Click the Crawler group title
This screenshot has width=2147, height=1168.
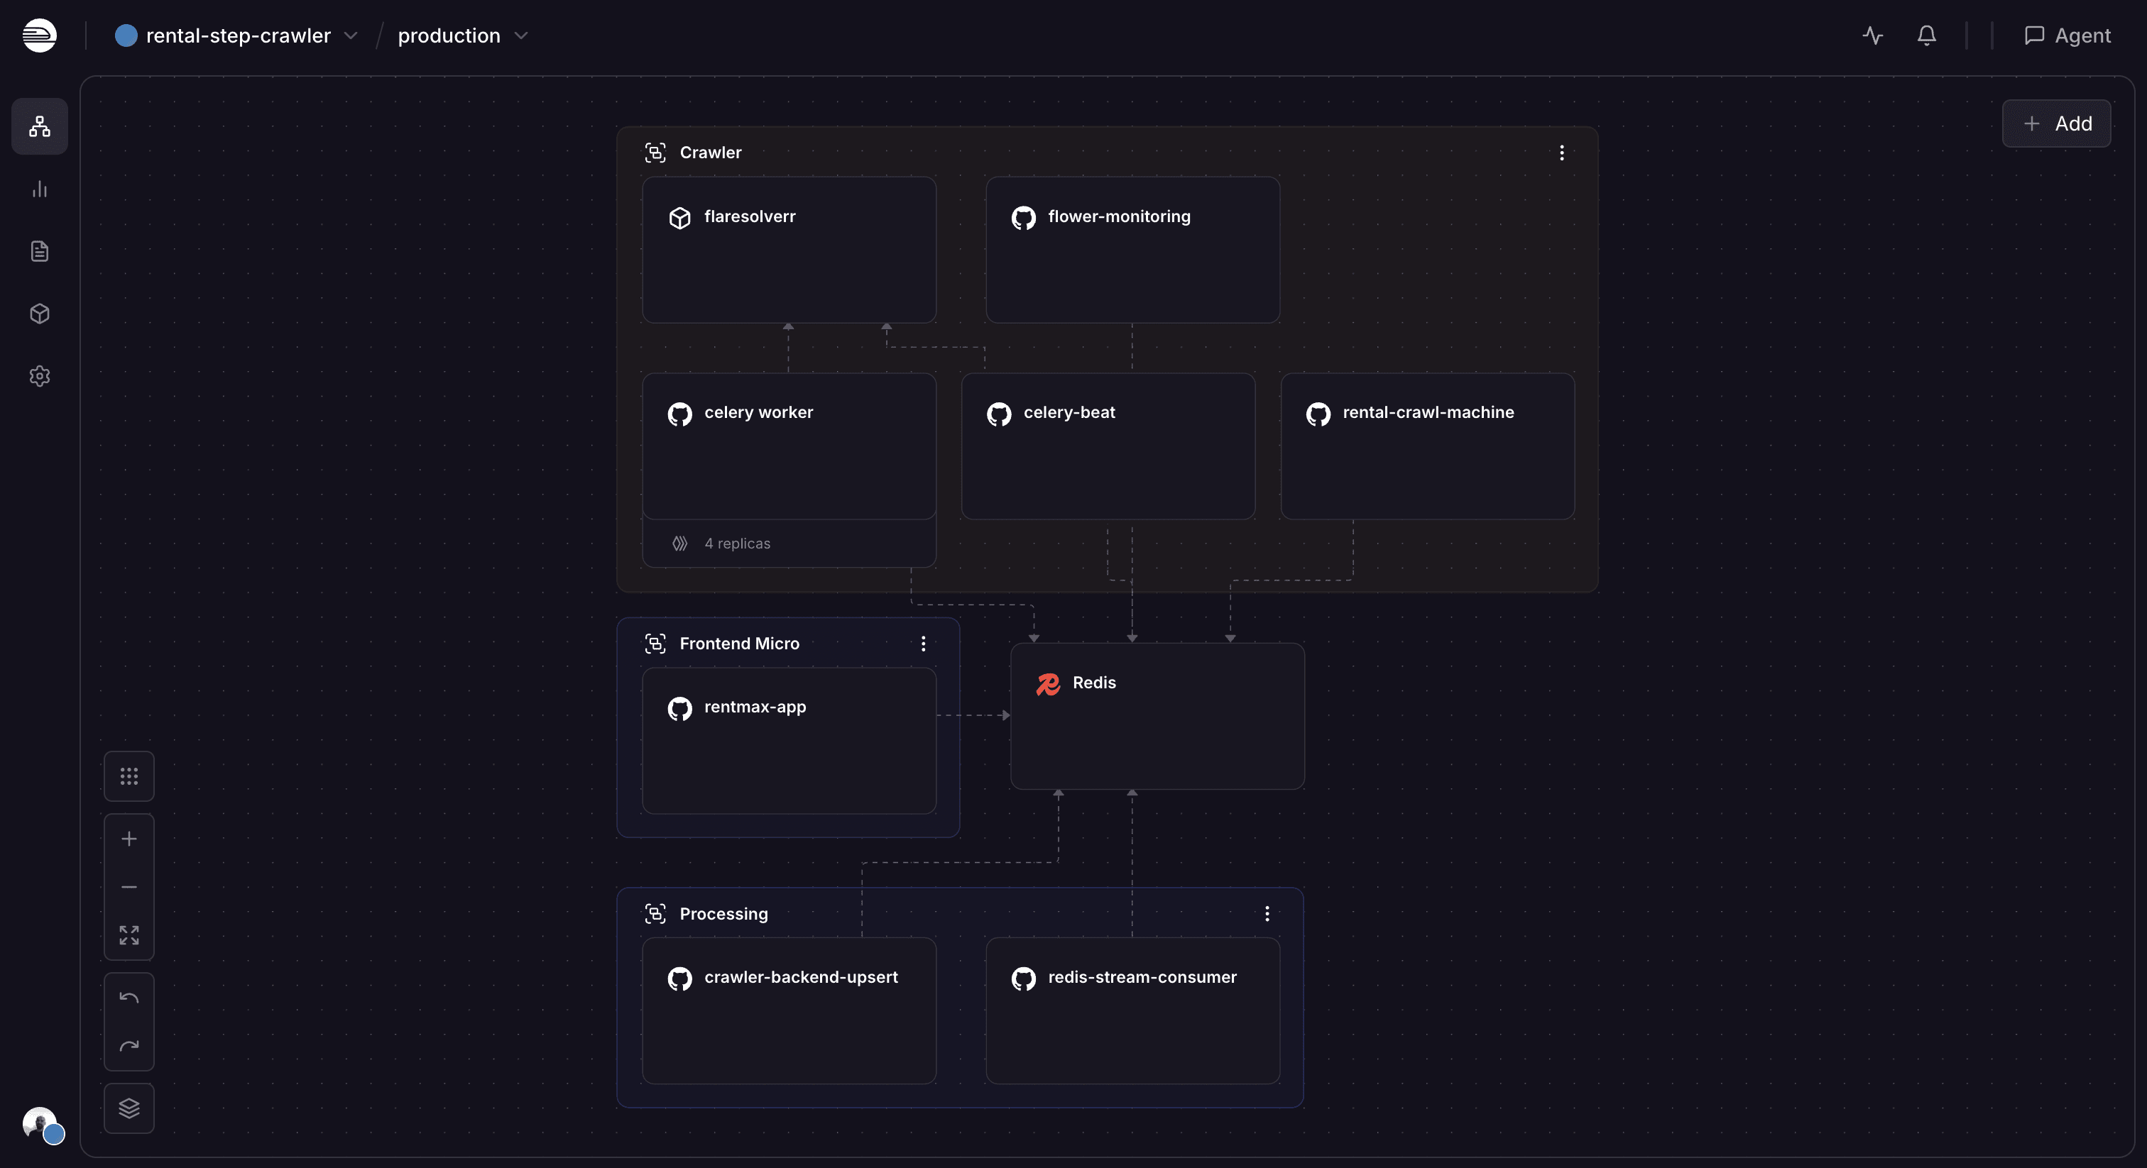(710, 153)
